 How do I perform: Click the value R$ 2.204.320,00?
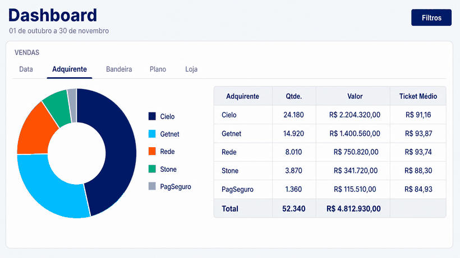click(355, 115)
